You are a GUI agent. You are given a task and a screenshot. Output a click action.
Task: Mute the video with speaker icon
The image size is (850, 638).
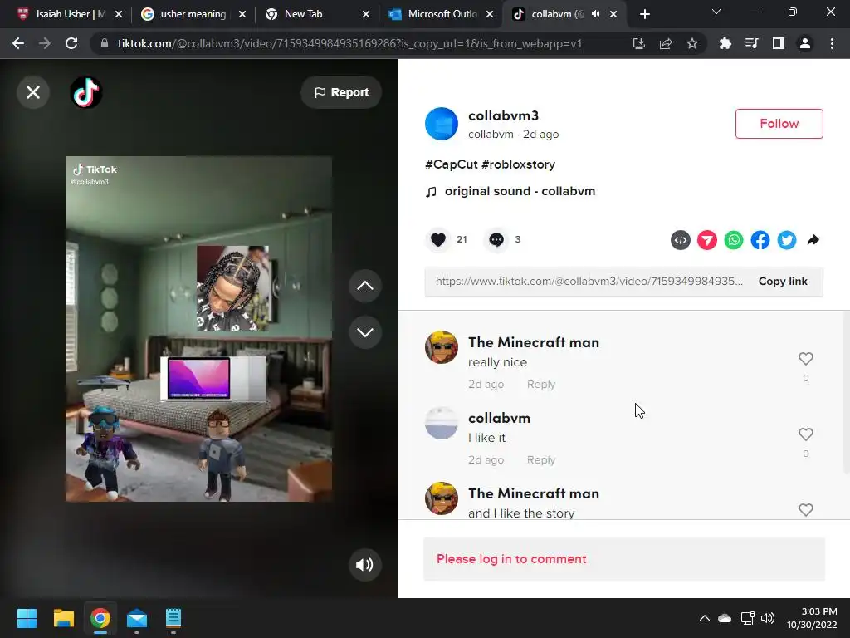[365, 565]
